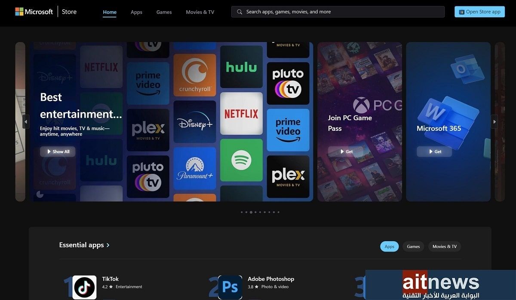Click the green Spotify tile
Viewport: 516px width, 300px height.
tap(241, 160)
